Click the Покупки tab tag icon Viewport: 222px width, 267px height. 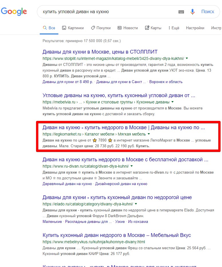(x=93, y=28)
